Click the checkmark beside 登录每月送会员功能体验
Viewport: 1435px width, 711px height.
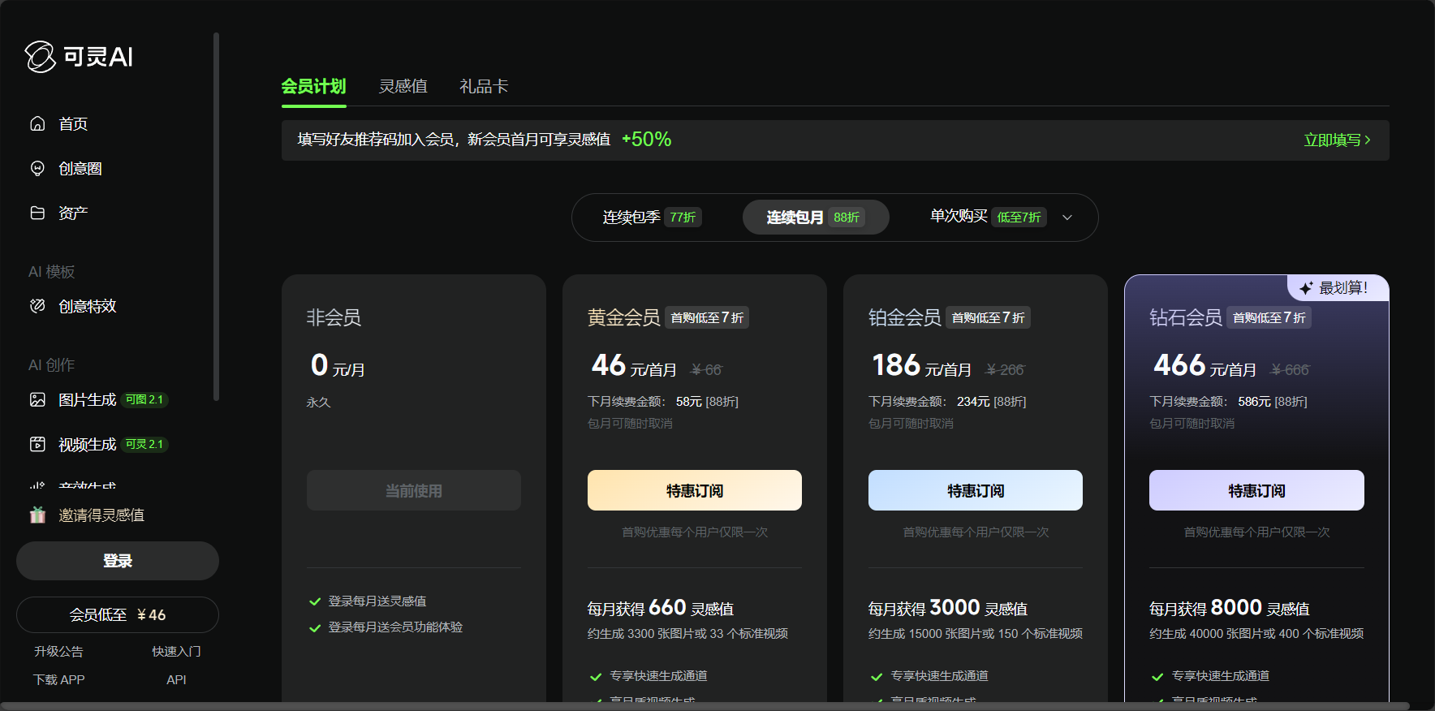(315, 627)
